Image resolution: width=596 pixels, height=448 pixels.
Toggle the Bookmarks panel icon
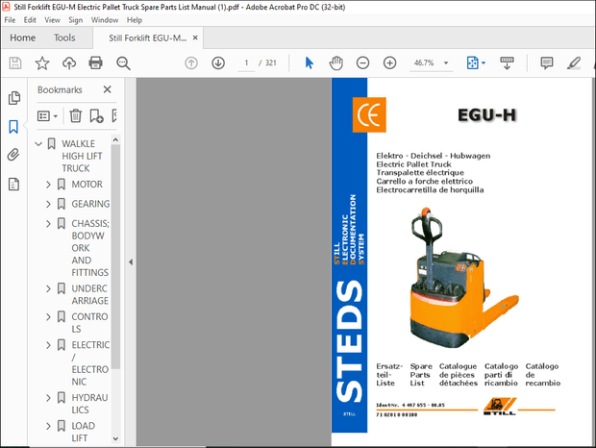pyautogui.click(x=13, y=127)
